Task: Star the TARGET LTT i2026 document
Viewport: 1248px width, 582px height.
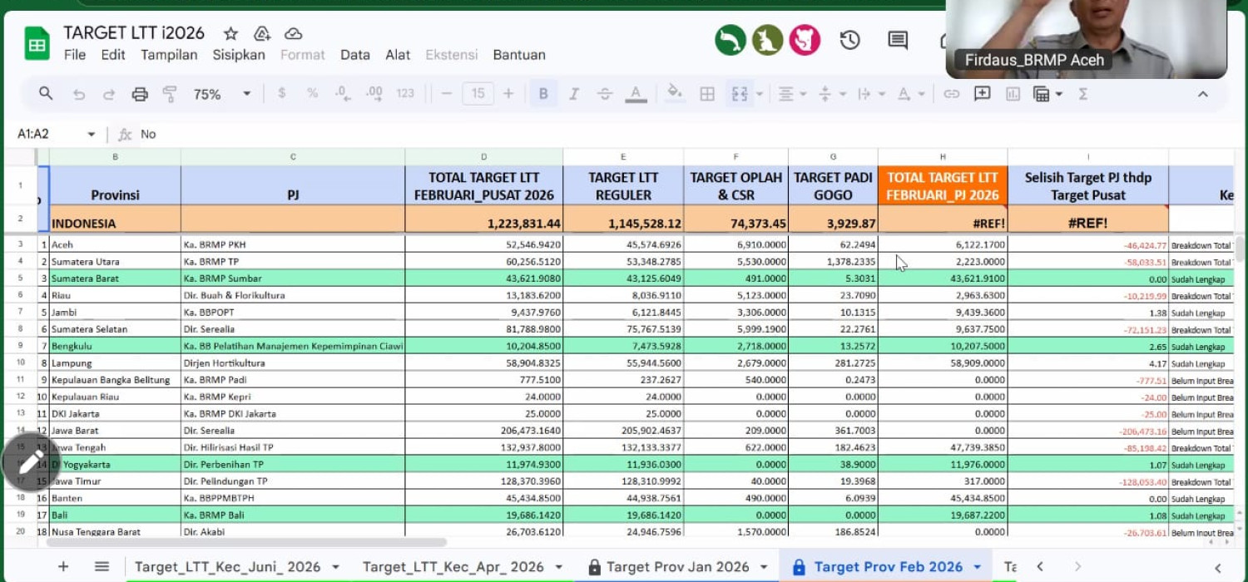Action: [231, 33]
